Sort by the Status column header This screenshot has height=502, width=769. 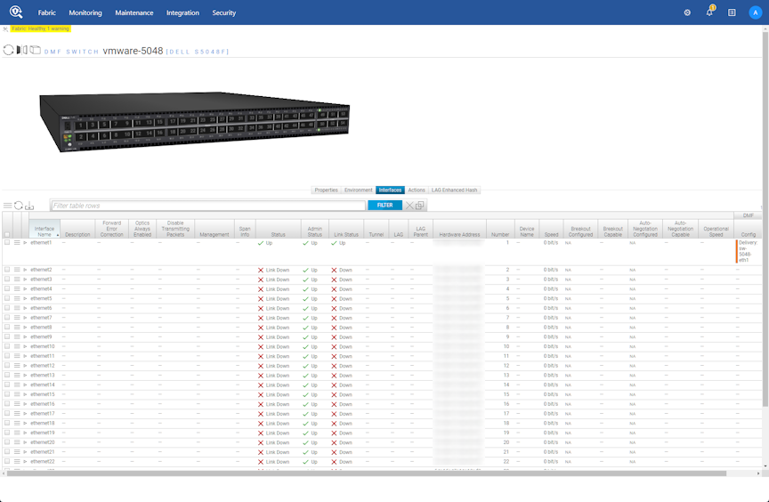(278, 229)
